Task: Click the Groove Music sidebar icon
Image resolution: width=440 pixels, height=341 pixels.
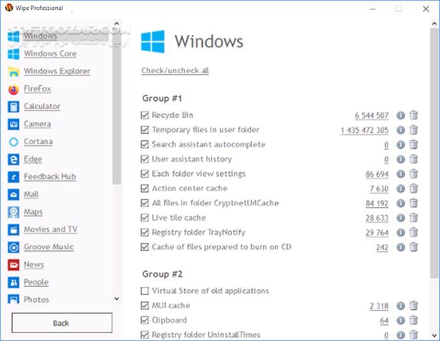Action: 13,247
